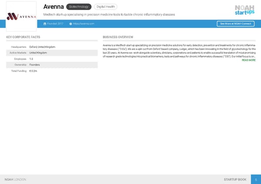Select the Ownership Founders row
261x184 pixels.
click(x=52, y=65)
